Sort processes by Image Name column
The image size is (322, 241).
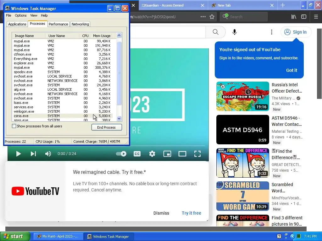pyautogui.click(x=29, y=36)
